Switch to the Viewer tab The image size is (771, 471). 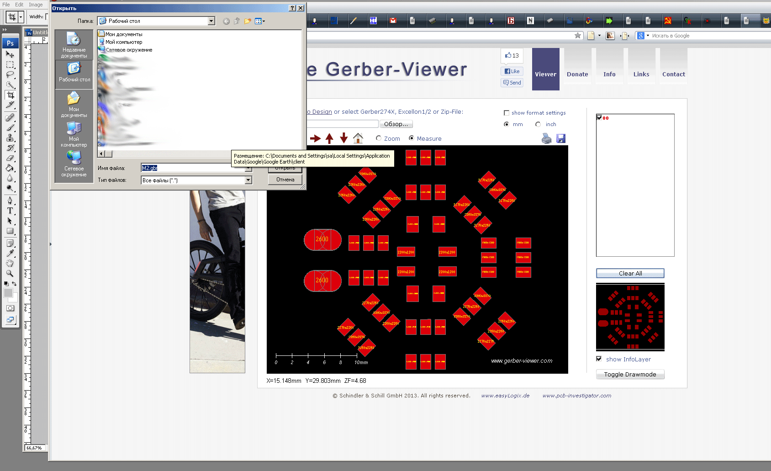pos(546,69)
